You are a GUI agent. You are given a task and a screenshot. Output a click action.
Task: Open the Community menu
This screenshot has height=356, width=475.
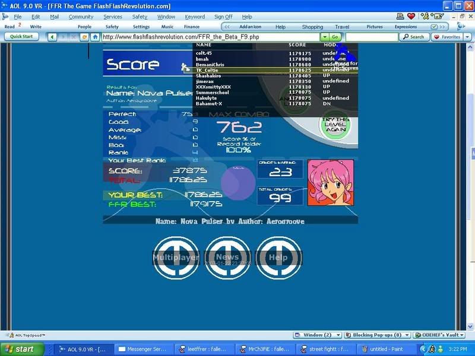coord(81,17)
